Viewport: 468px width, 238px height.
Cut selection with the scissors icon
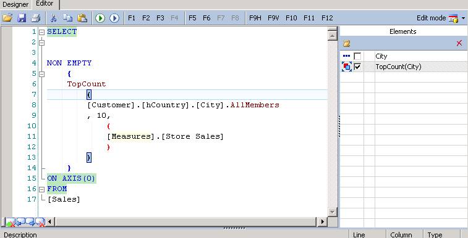(53, 18)
